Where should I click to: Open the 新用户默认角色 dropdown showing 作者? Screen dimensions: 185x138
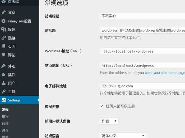click(109, 121)
